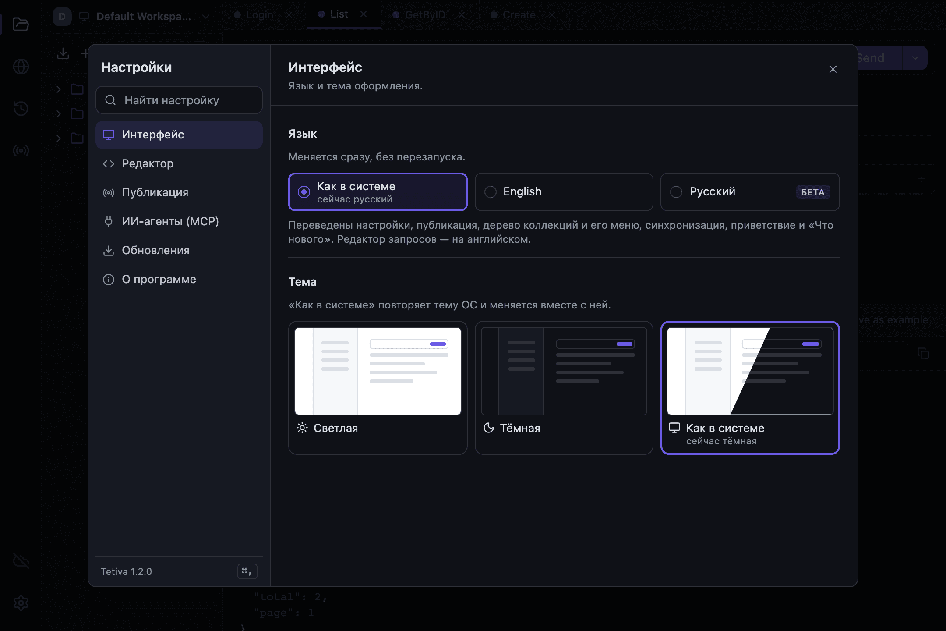
Task: Close the List tab
Action: 364,14
